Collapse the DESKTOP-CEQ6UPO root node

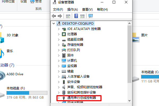pyautogui.click(x=54, y=24)
